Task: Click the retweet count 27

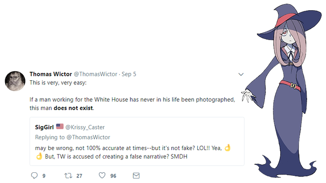Action: (x=79, y=176)
